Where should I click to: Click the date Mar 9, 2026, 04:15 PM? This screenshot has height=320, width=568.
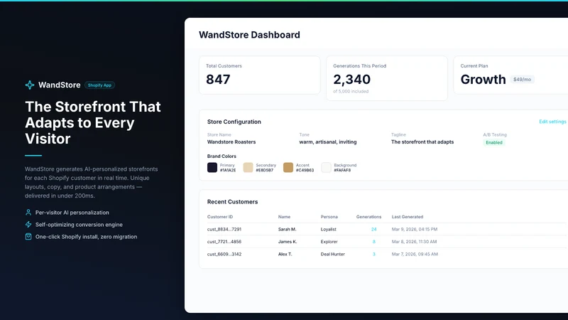[415, 229]
